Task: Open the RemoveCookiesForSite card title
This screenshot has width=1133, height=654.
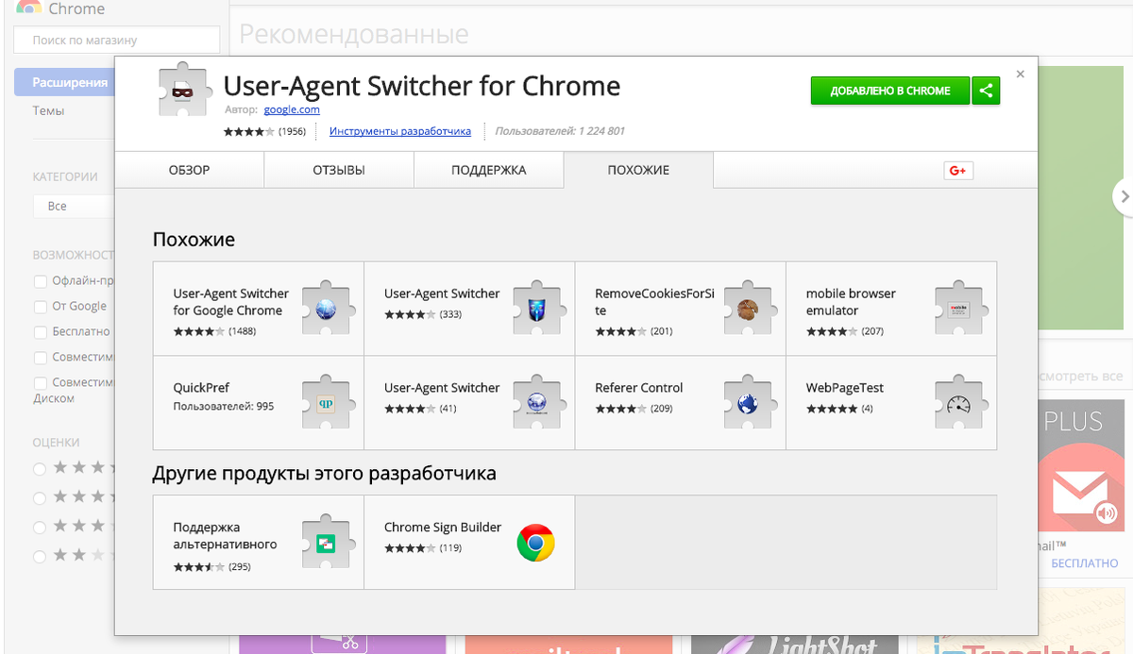Action: pos(654,302)
